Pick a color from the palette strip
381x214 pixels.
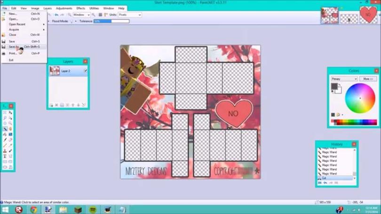(x=354, y=122)
